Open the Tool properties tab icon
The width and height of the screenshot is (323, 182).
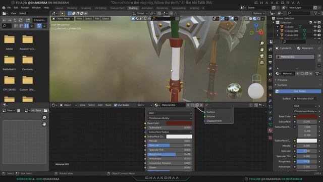pyautogui.click(x=271, y=50)
